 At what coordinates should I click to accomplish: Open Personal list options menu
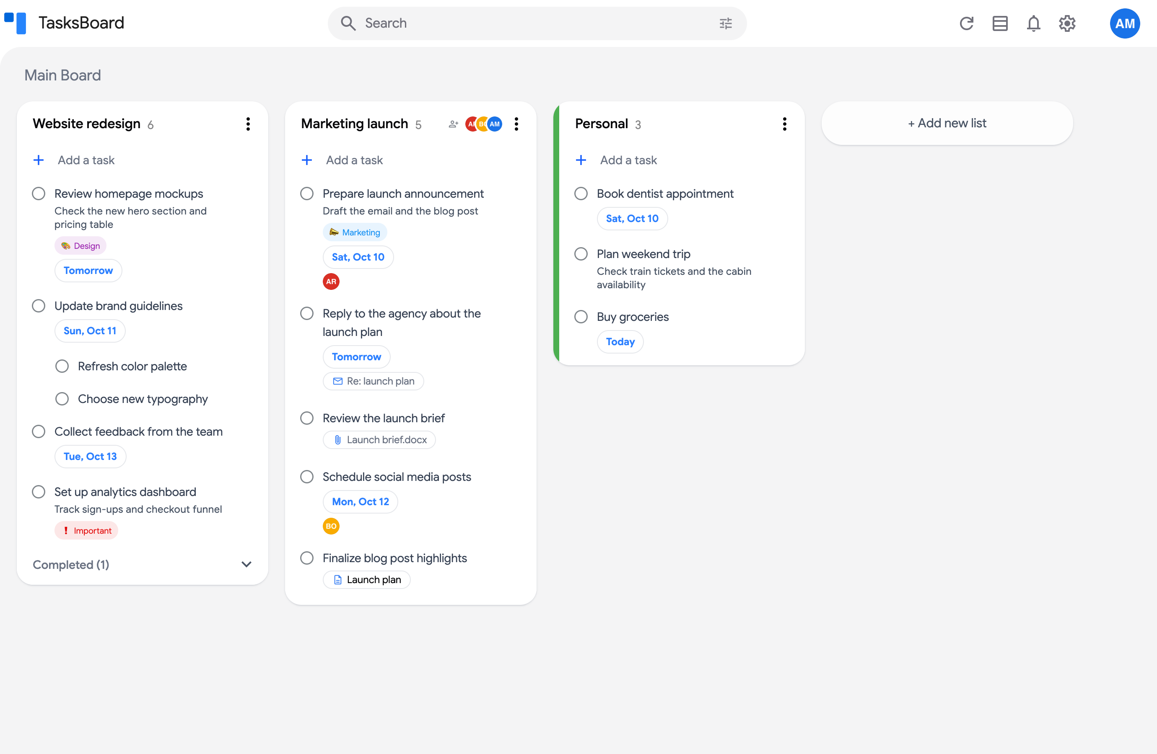(x=785, y=124)
